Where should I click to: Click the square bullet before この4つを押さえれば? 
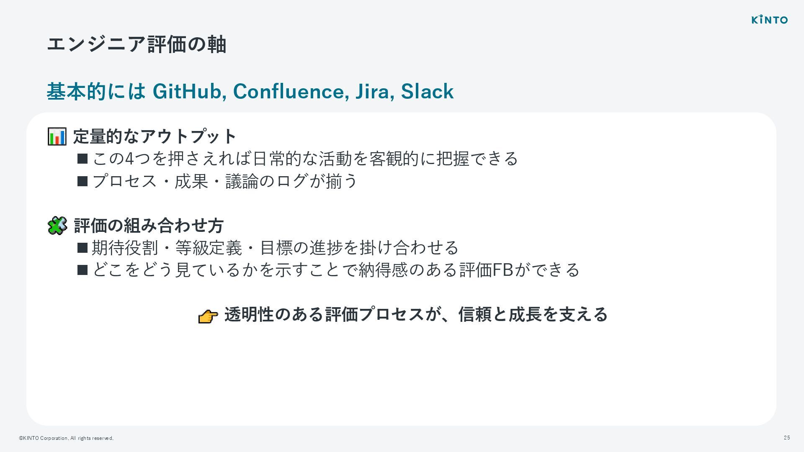pos(82,159)
